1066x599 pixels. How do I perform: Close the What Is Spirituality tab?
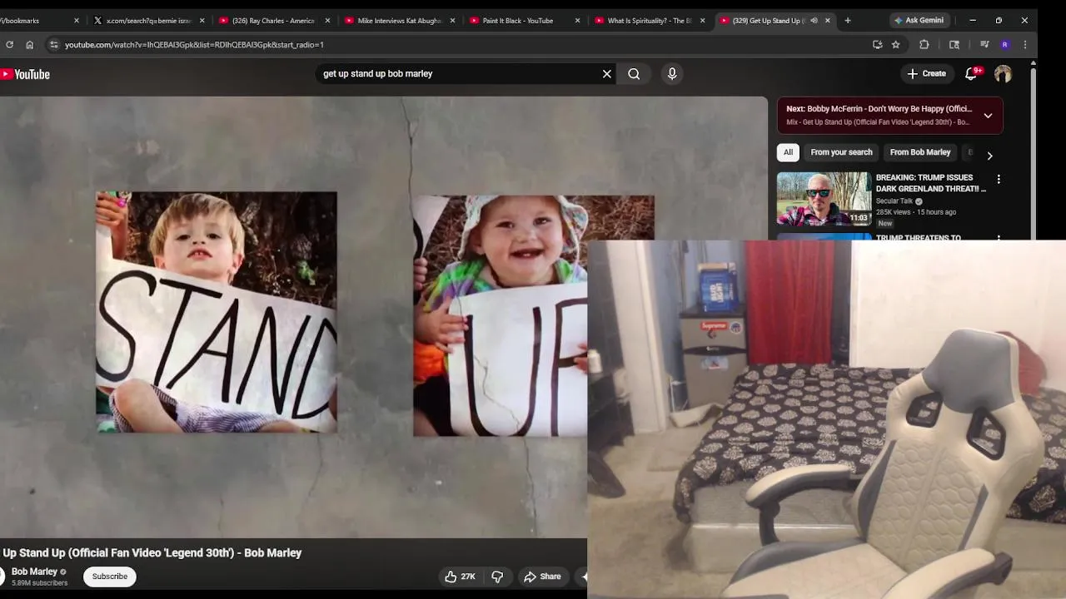[x=702, y=21]
